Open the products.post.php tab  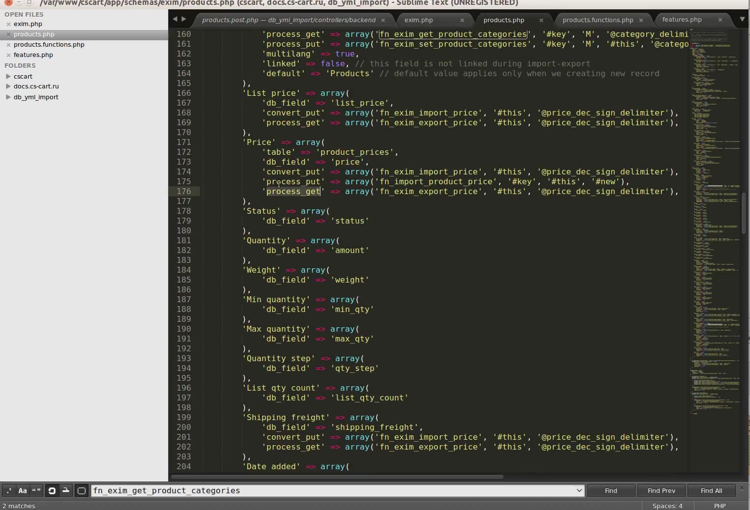[x=288, y=20]
